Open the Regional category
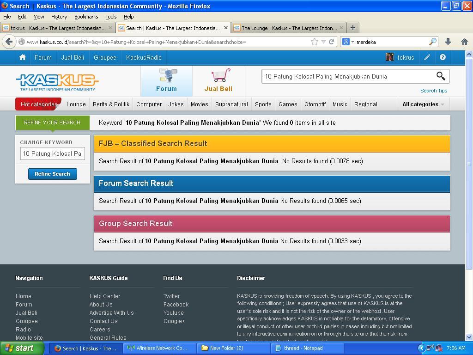473x355 pixels. (366, 104)
